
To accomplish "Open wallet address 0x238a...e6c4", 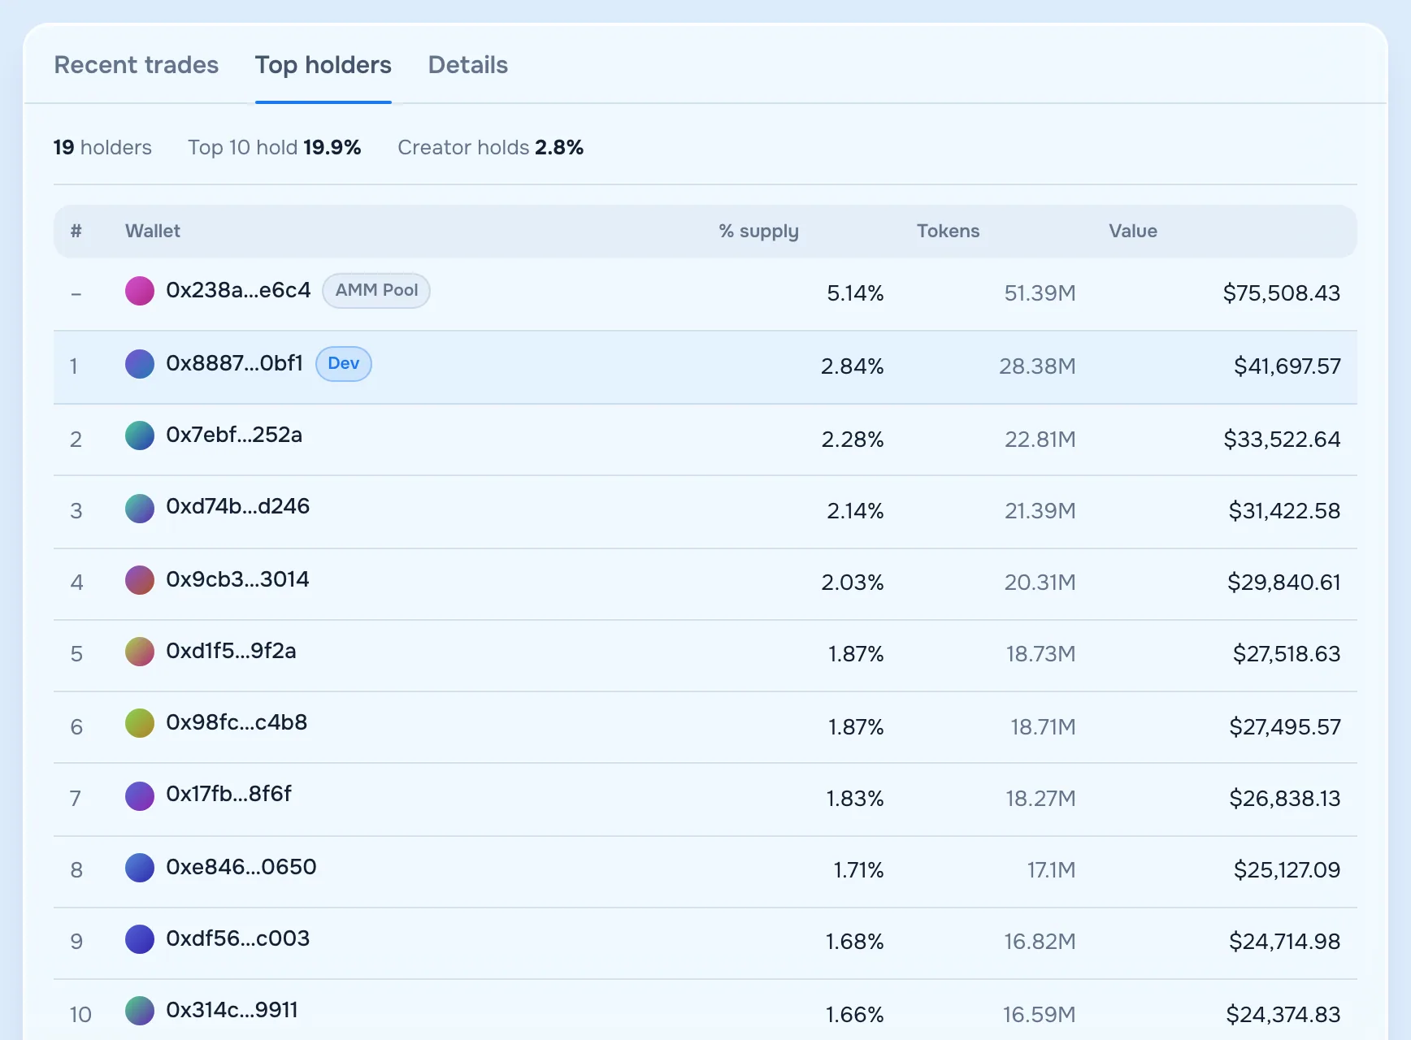I will point(238,290).
